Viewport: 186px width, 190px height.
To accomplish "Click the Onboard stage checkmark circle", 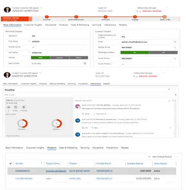I will point(105,17).
